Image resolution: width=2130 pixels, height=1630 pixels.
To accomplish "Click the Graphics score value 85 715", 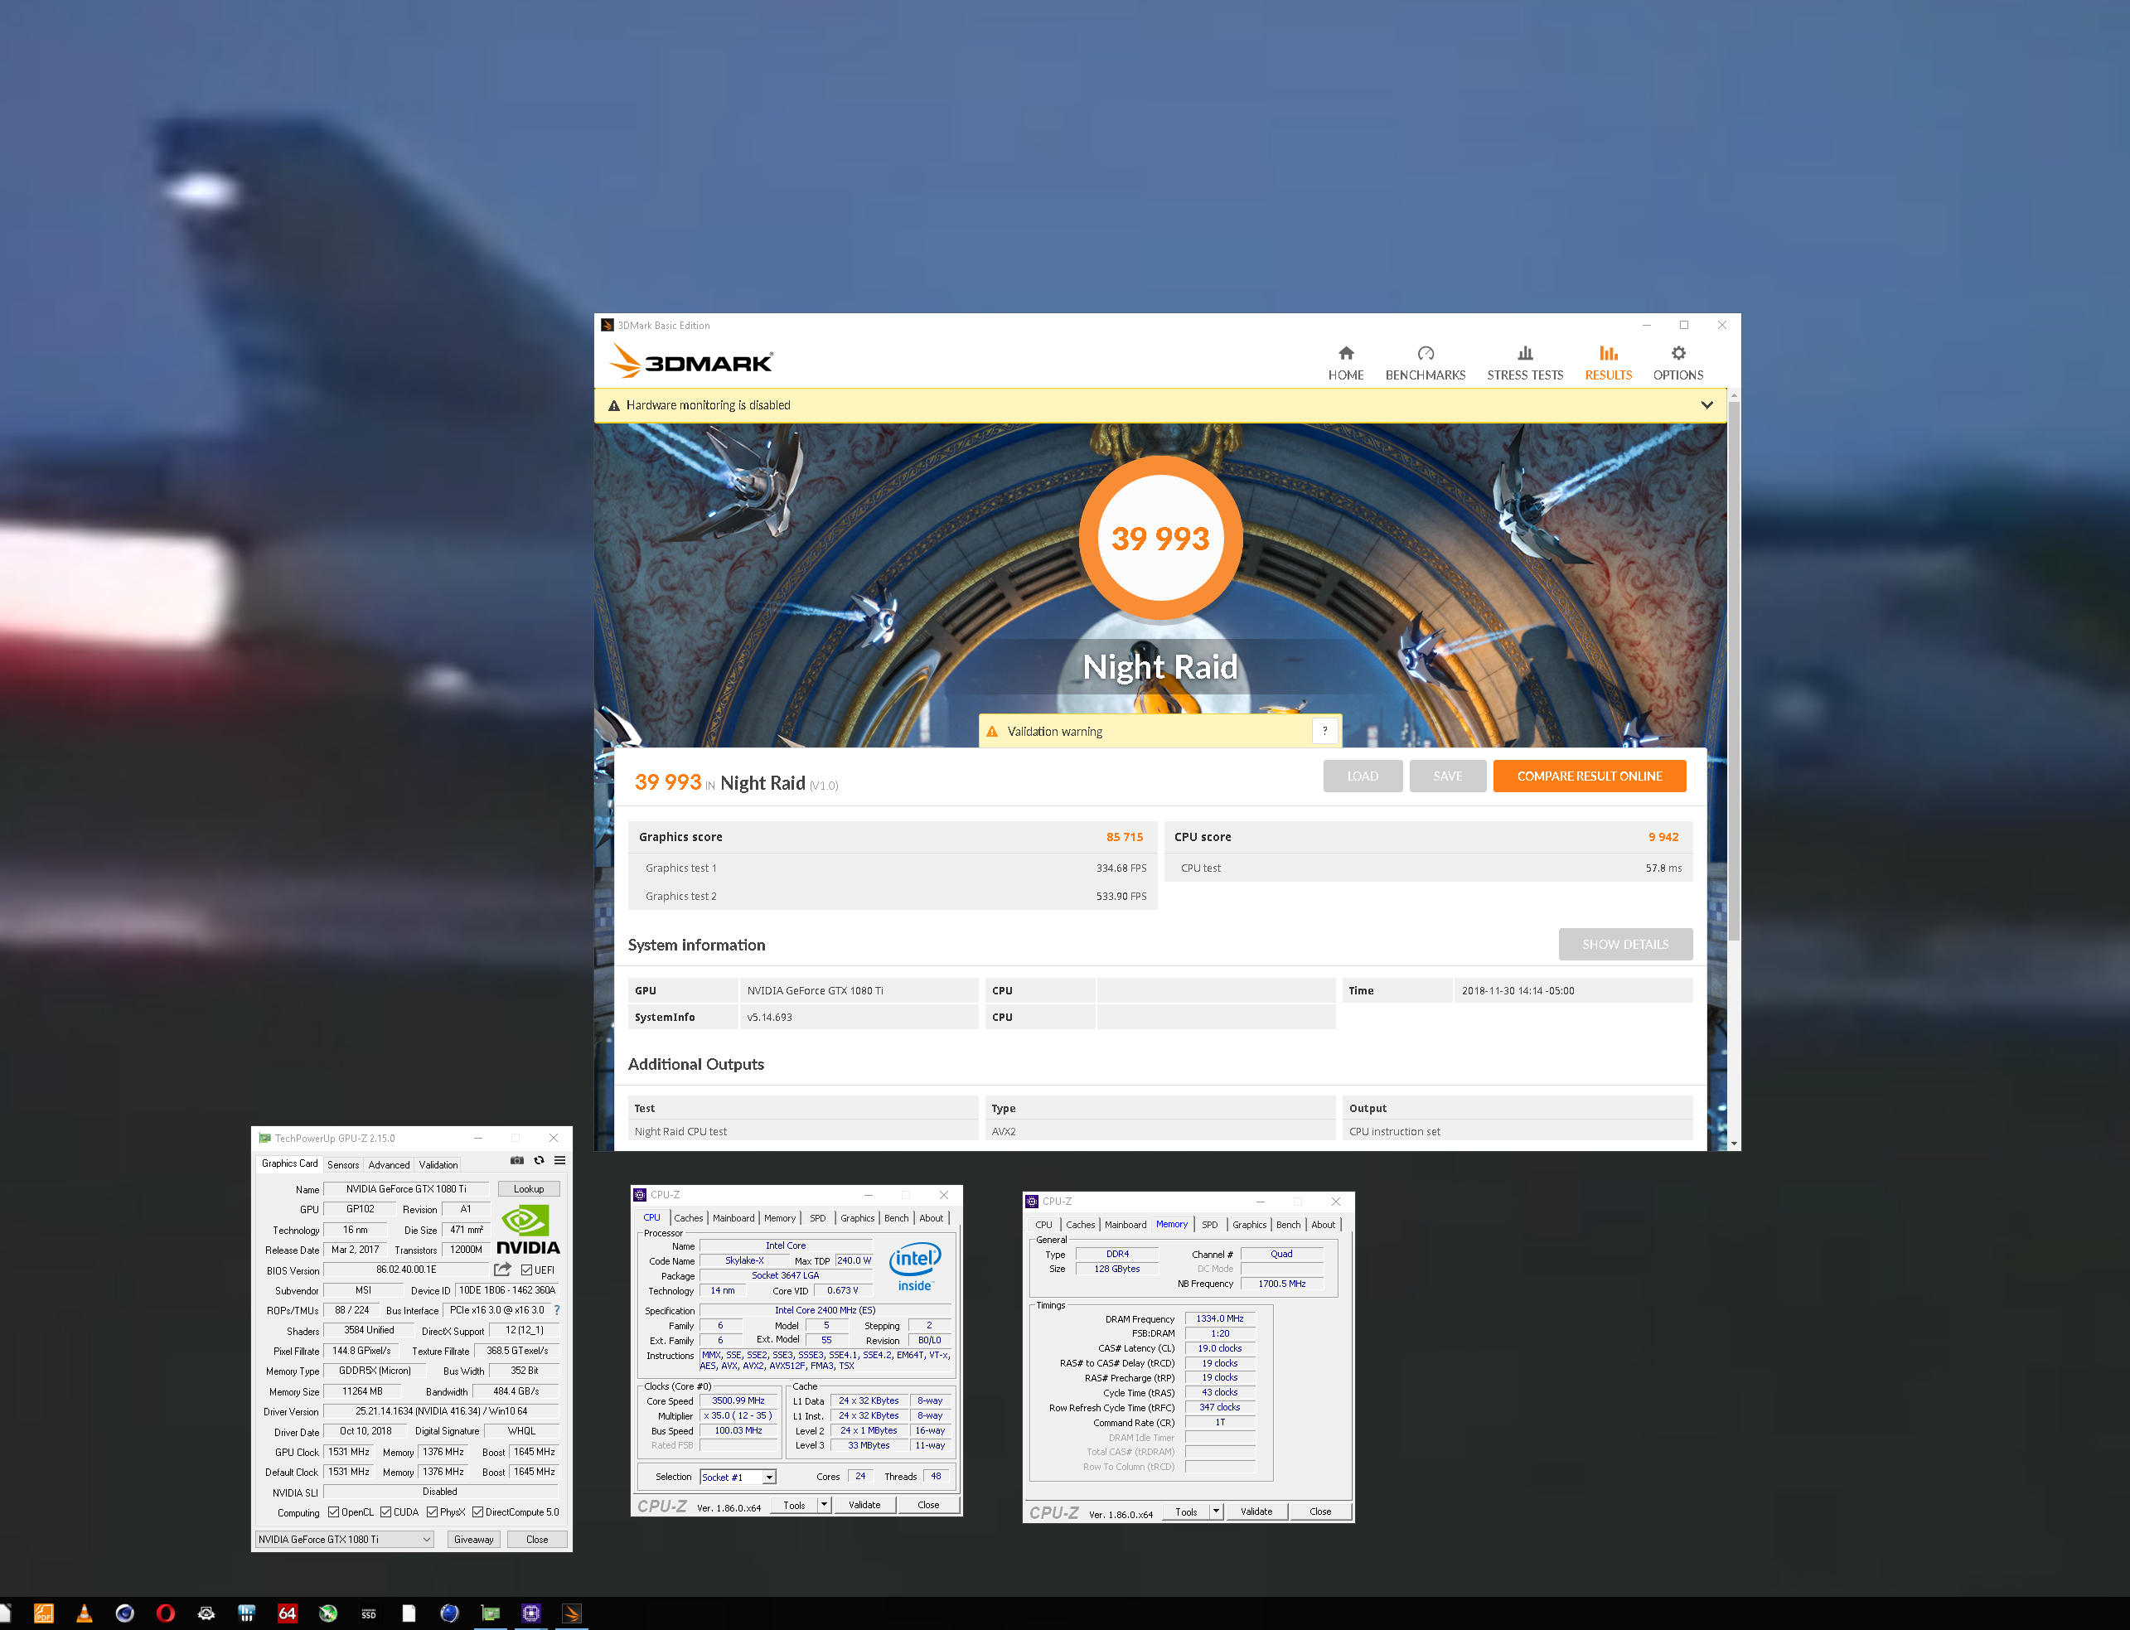I will click(1124, 836).
